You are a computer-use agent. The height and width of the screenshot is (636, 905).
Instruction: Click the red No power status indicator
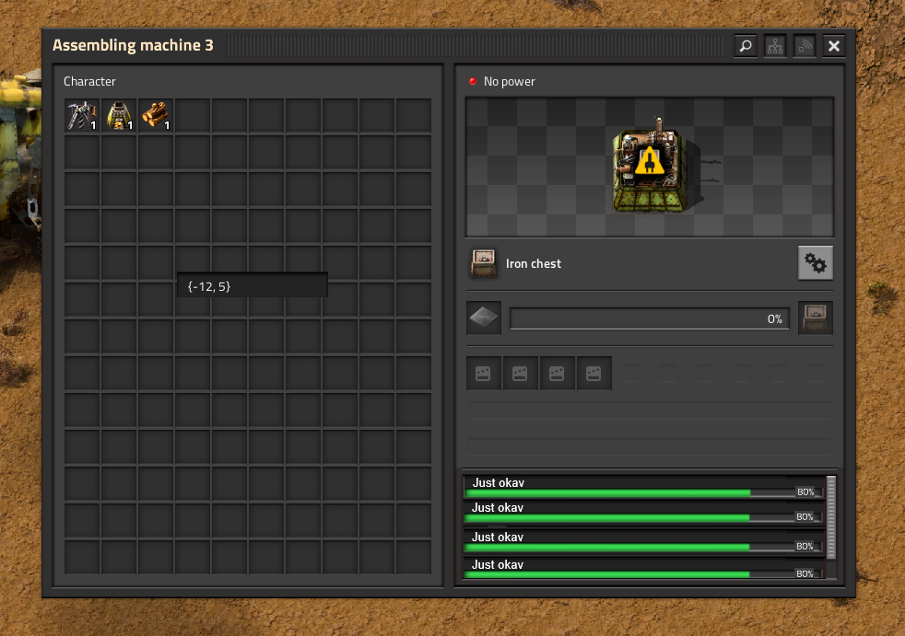pyautogui.click(x=473, y=81)
